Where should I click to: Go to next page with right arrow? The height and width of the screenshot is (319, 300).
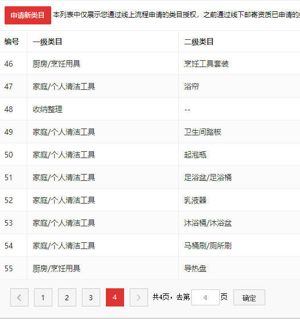click(139, 297)
